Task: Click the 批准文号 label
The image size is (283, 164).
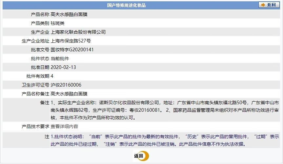Action: 40,50
